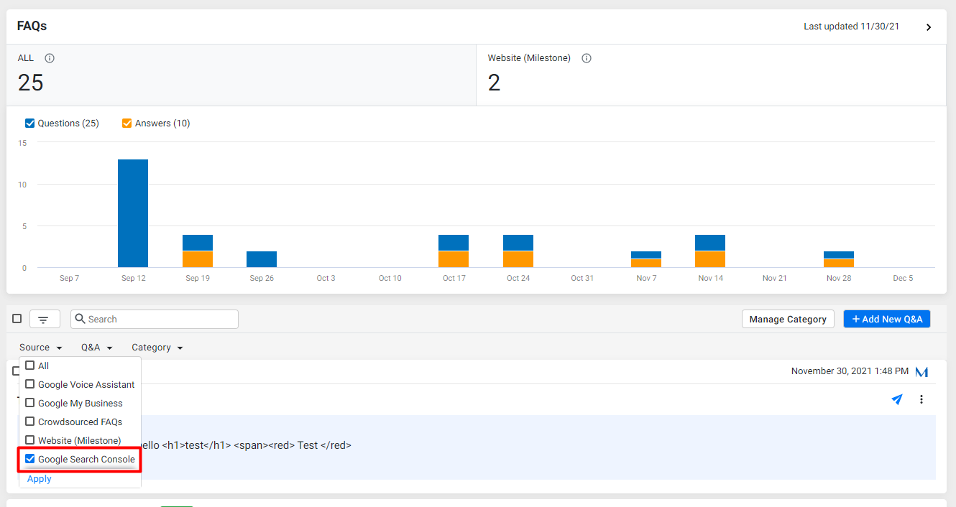The width and height of the screenshot is (956, 507).
Task: Expand the Category dropdown filter
Action: click(157, 348)
